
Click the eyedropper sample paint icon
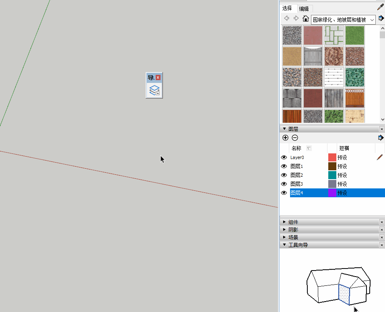[380, 7]
